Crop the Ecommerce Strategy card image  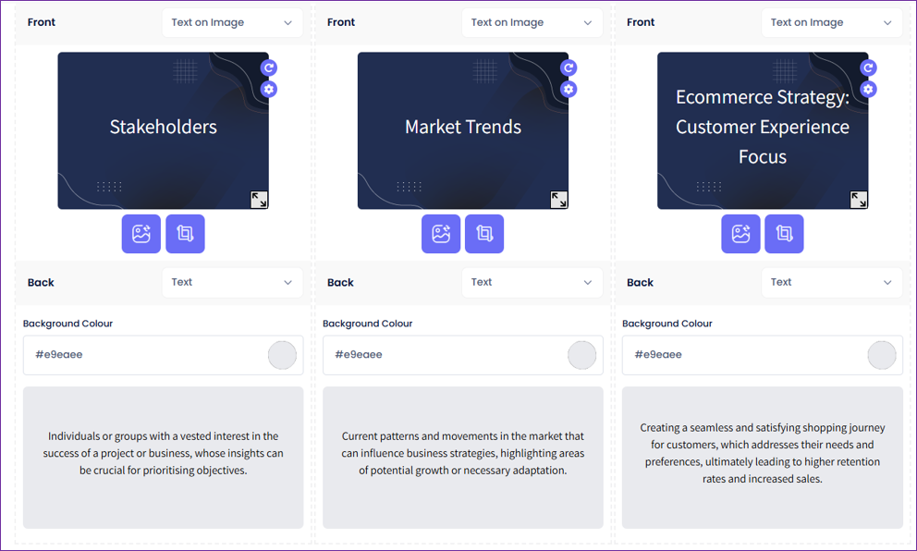784,234
